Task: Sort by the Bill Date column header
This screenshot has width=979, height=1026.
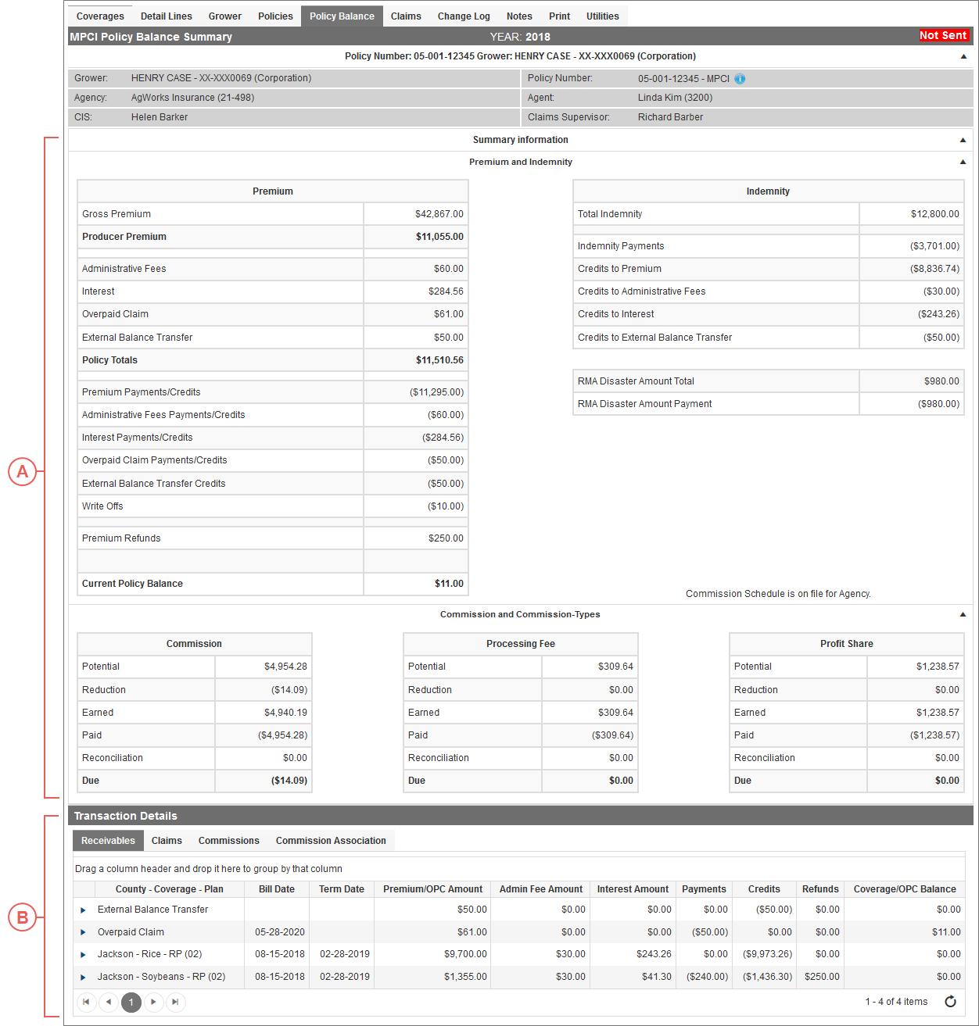Action: [x=277, y=889]
